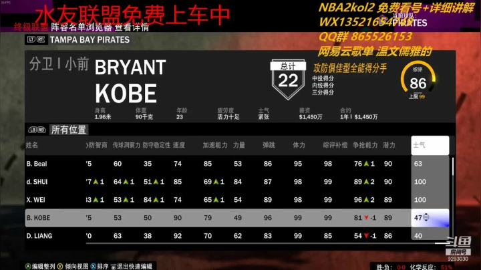Click the blue X button icon for 排序
The width and height of the screenshot is (481, 270).
click(x=94, y=266)
